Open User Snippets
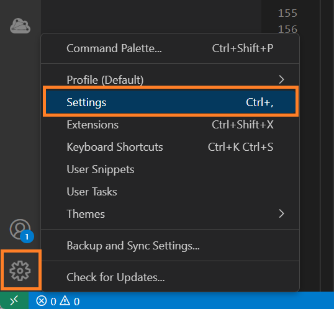334x309 pixels. click(x=170, y=169)
